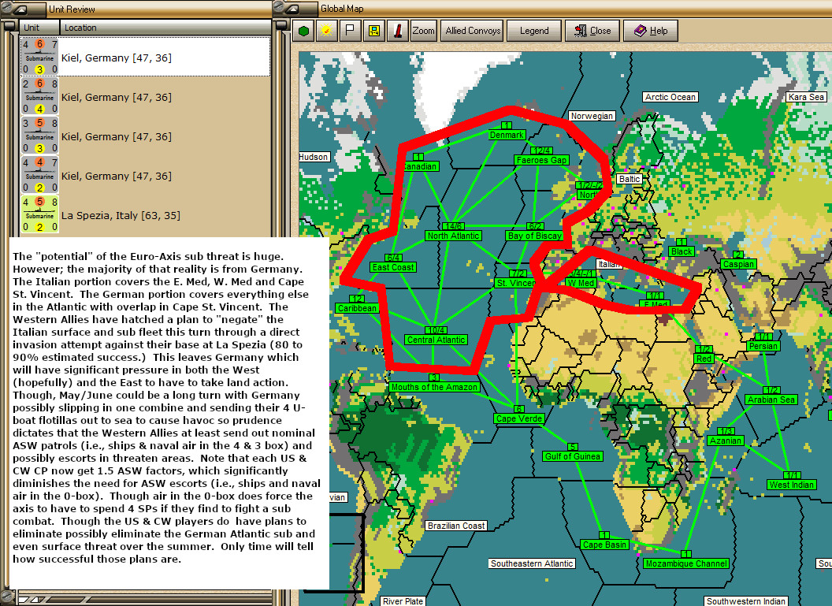Collapse the Unit Review window shade arrow
The width and height of the screenshot is (832, 606).
pos(20,9)
